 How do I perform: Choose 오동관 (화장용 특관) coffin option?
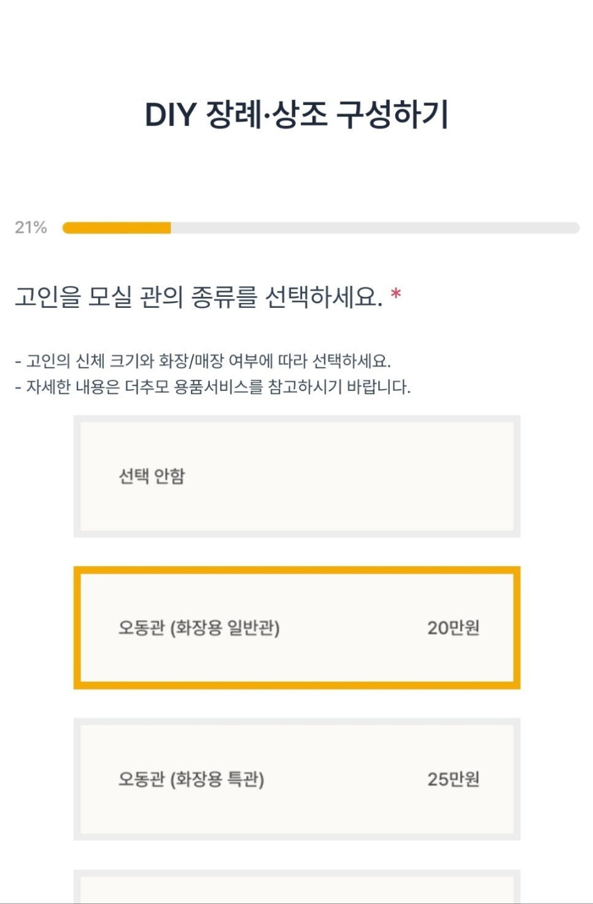coord(296,779)
